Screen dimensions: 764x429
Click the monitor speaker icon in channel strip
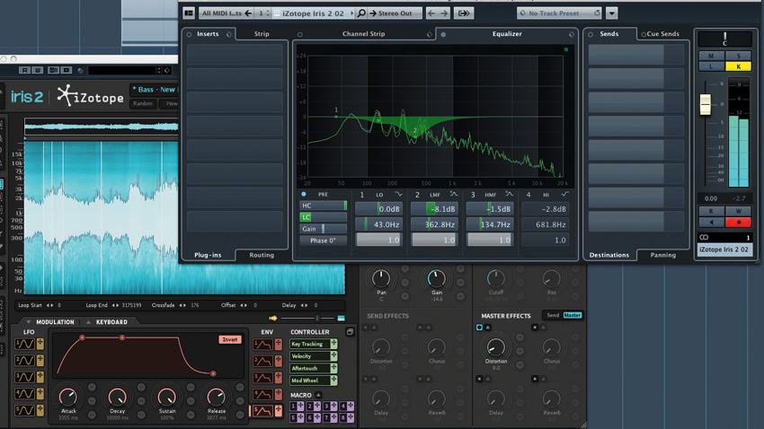tap(712, 223)
